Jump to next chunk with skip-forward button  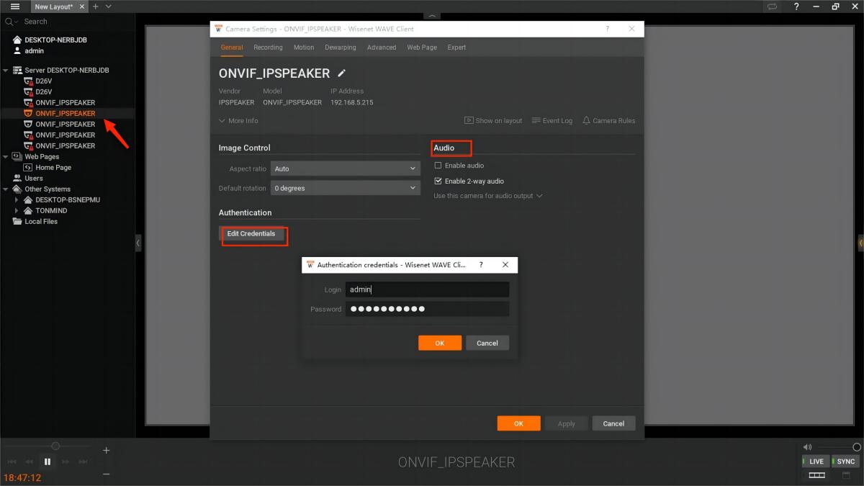coord(84,462)
